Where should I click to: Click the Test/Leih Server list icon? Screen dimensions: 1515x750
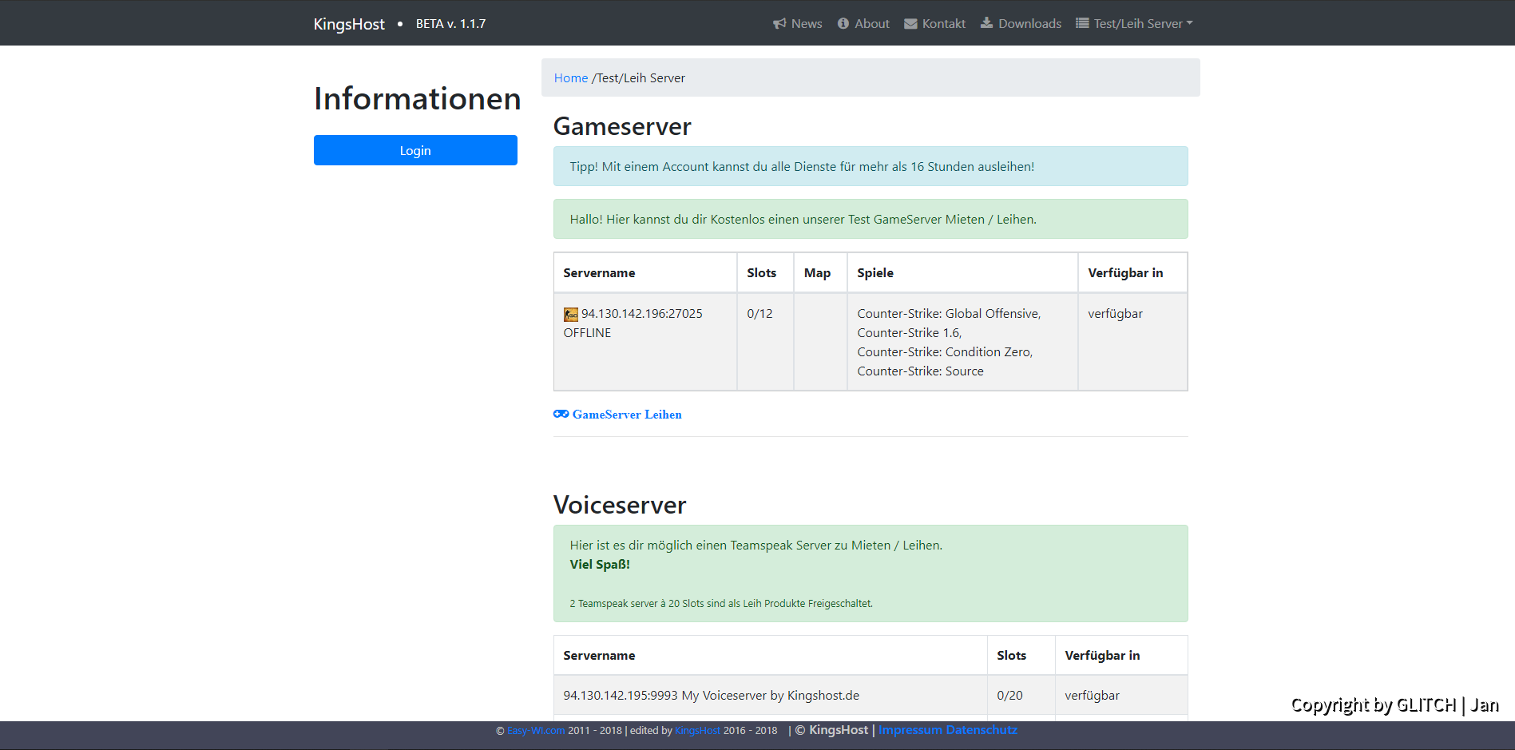coord(1082,23)
